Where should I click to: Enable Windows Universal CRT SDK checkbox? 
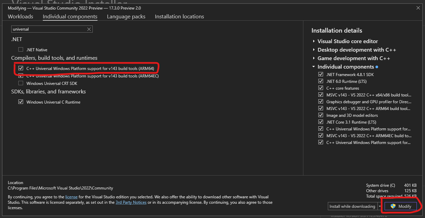[21, 83]
